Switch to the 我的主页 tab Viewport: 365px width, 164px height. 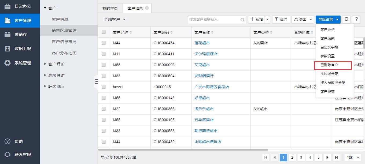(x=110, y=8)
